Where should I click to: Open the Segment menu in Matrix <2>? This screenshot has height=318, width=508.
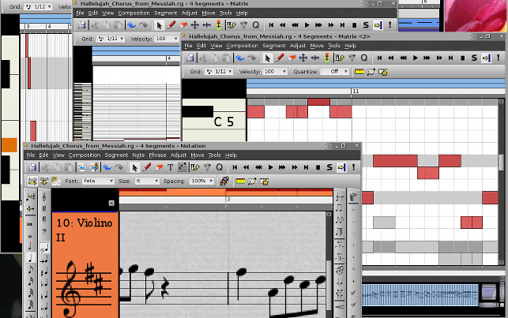pyautogui.click(x=274, y=46)
